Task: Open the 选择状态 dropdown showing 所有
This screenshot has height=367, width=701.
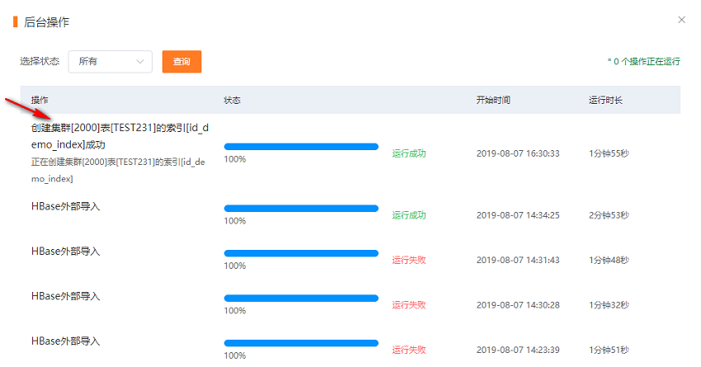Action: 110,61
